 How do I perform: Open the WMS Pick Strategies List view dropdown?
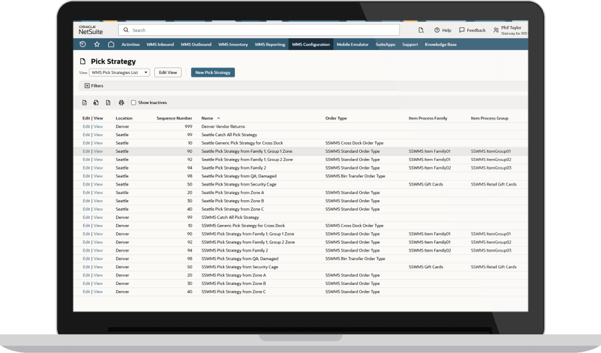tap(120, 72)
